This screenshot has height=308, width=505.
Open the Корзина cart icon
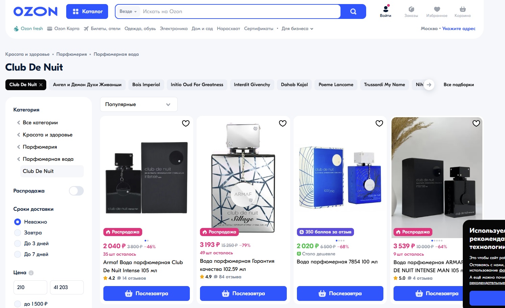(462, 10)
